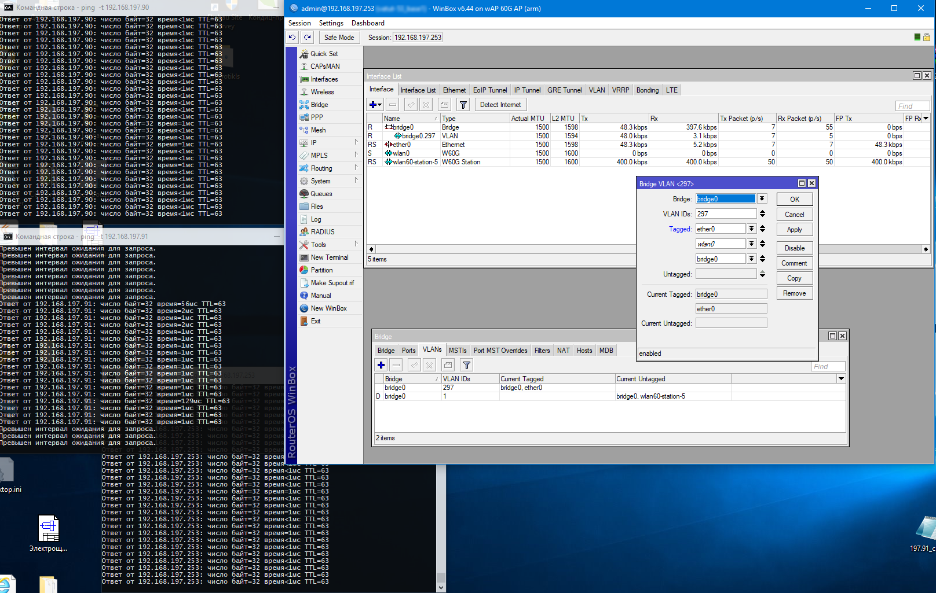Open the column chooser dropdown in Bridge VLANs table
Viewport: 936px width, 593px height.
click(x=841, y=379)
